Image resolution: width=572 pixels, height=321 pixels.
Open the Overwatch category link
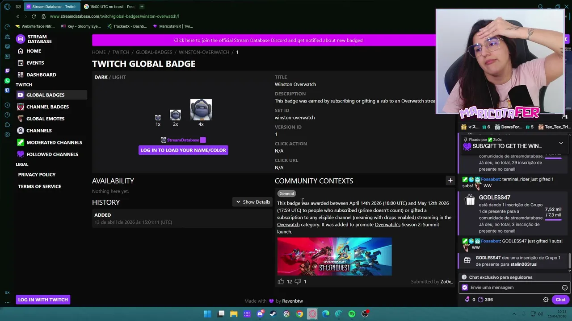click(288, 225)
